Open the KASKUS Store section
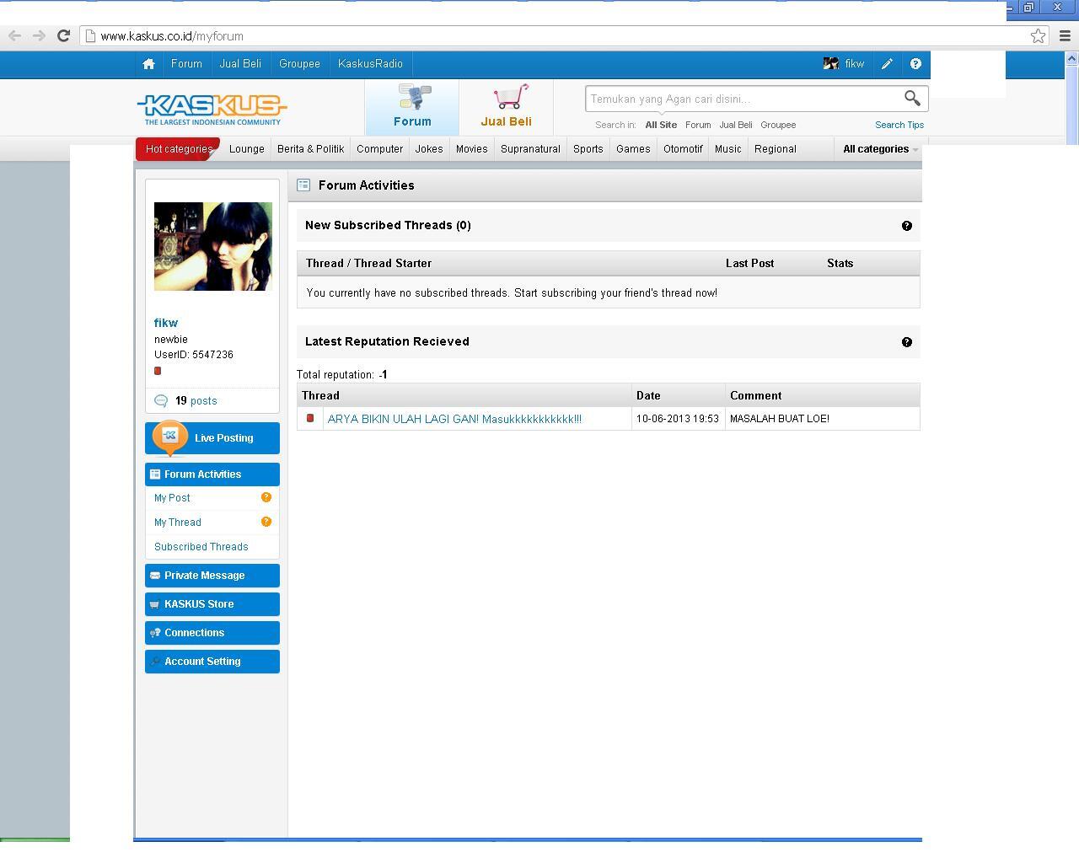This screenshot has width=1079, height=863. point(212,604)
